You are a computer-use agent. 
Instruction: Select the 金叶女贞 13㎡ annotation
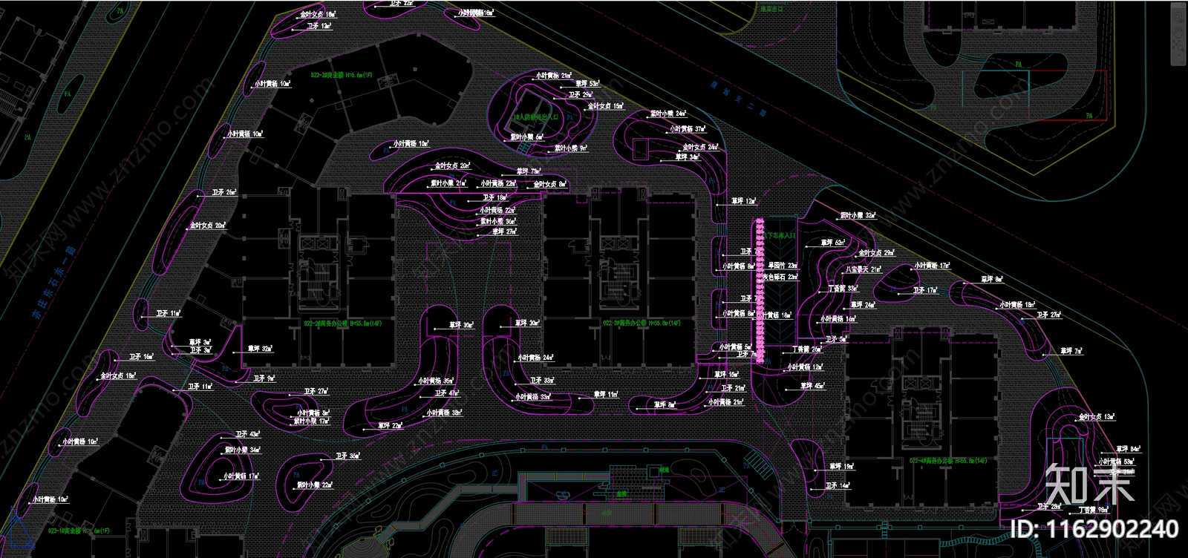point(1097,417)
